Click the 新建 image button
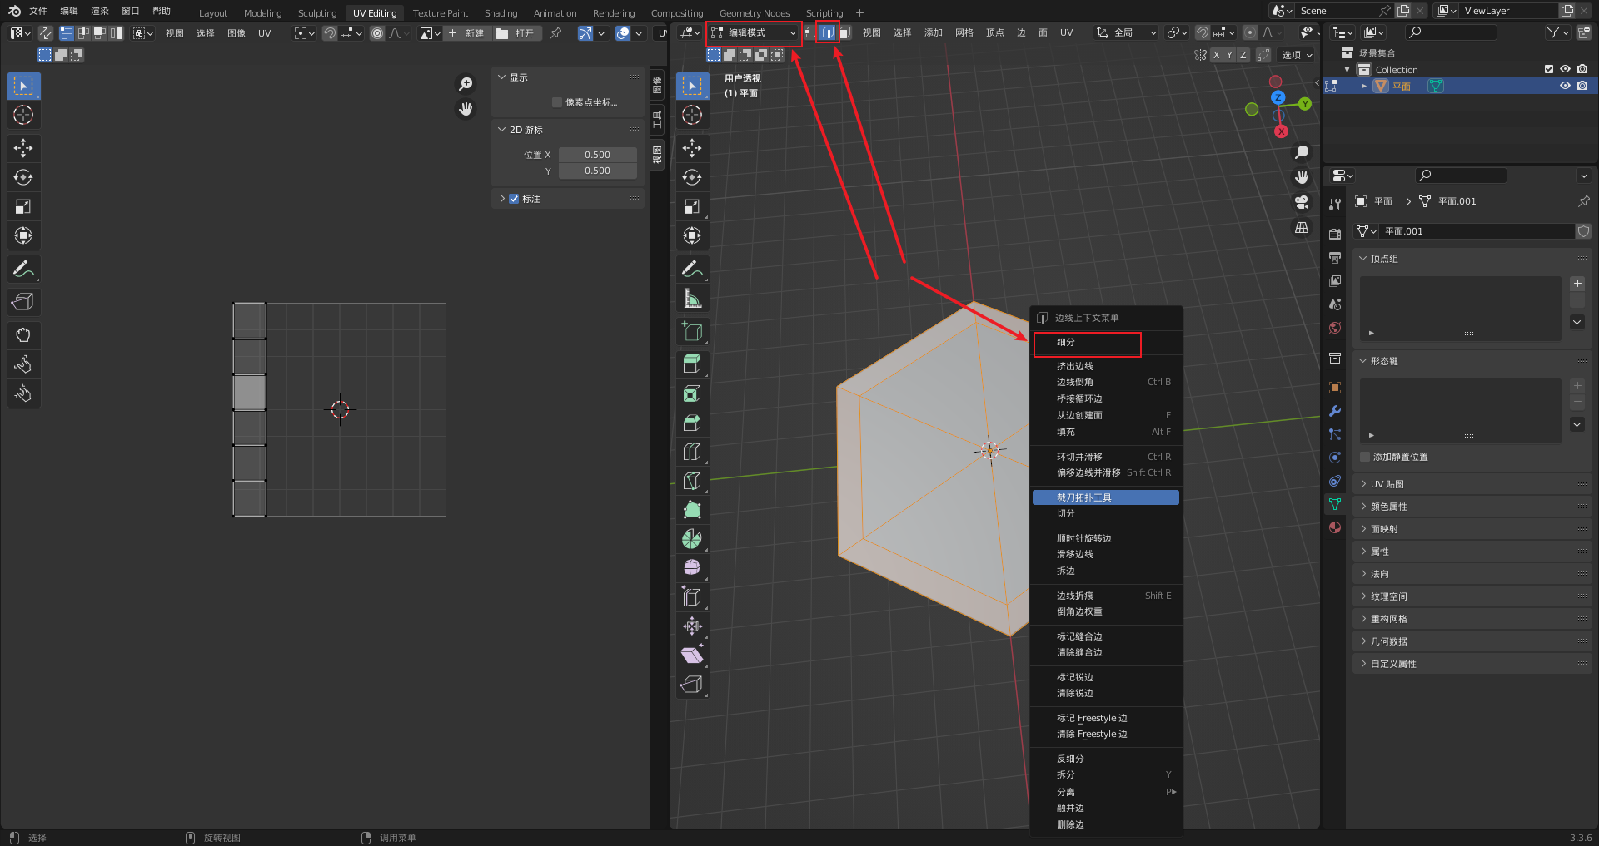Image resolution: width=1599 pixels, height=846 pixels. point(466,33)
